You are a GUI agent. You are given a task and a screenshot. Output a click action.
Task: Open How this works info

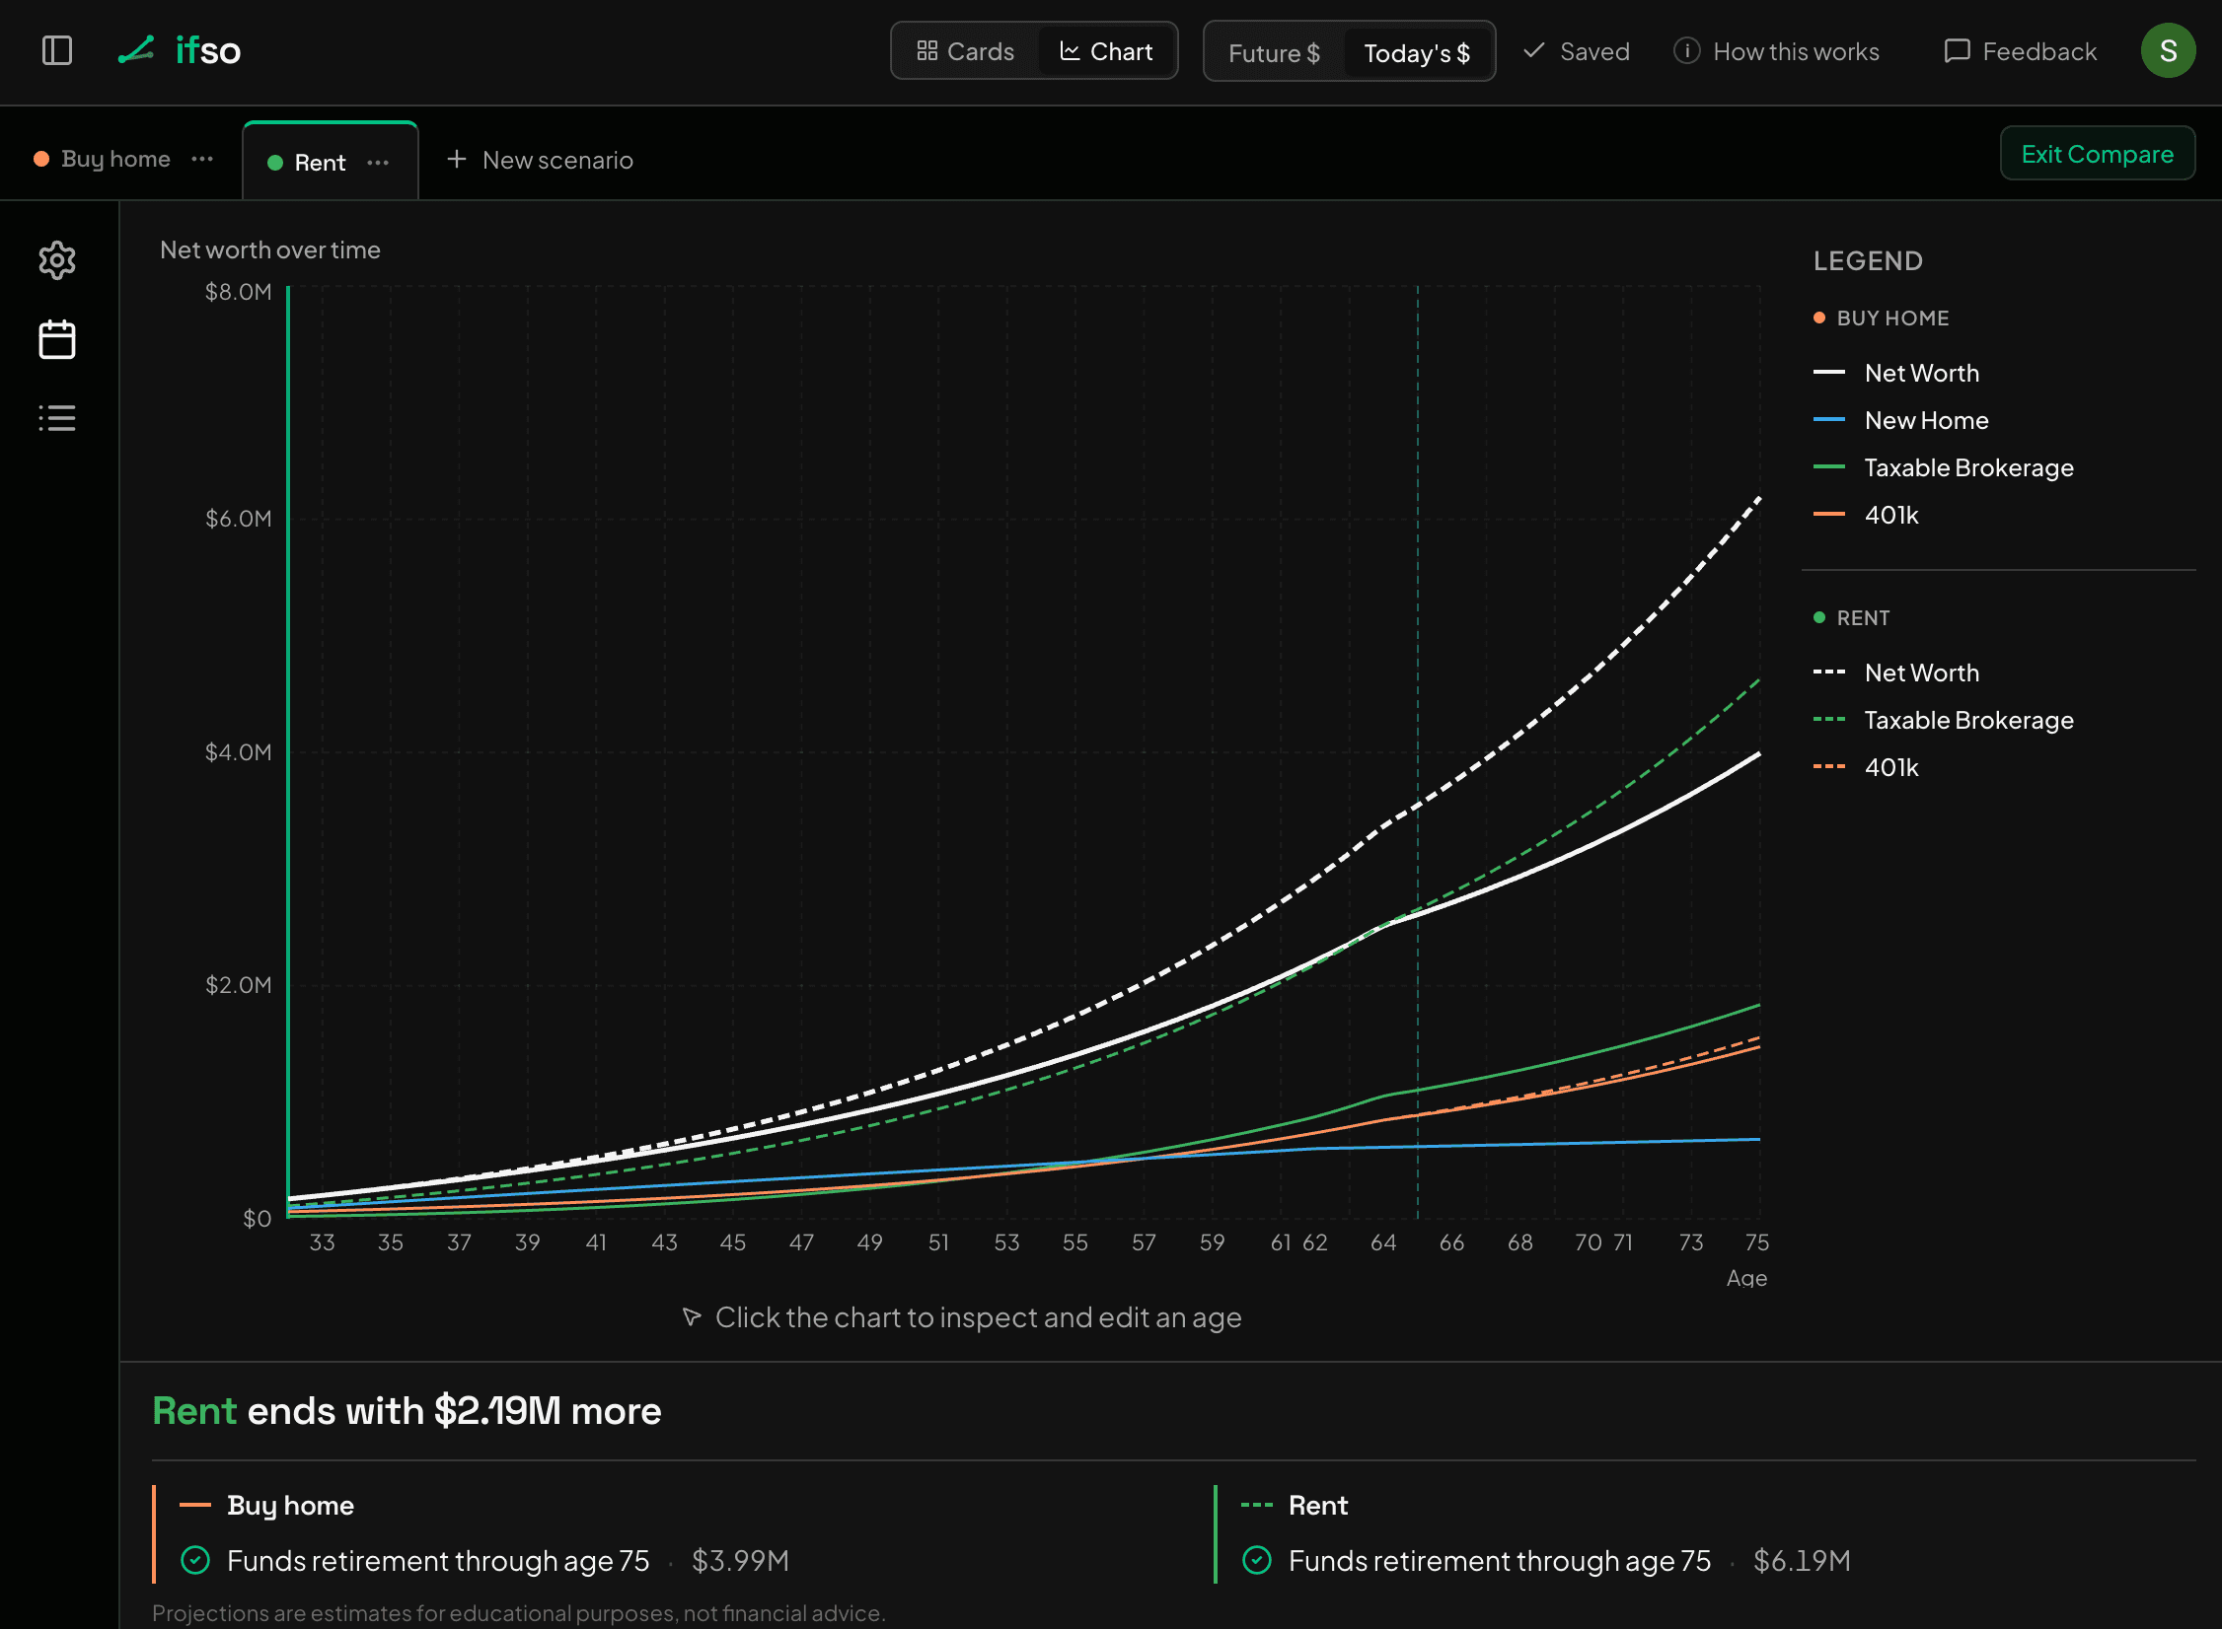(x=1777, y=51)
